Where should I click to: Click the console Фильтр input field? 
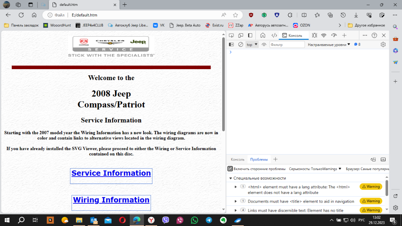(287, 45)
